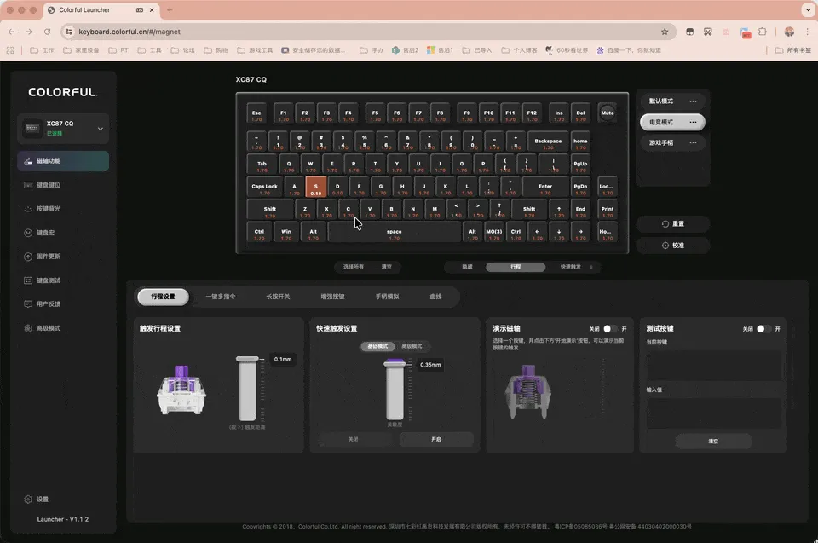Image resolution: width=818 pixels, height=543 pixels.
Task: Open the 游戏工具 bookmark folder
Action: coord(255,50)
